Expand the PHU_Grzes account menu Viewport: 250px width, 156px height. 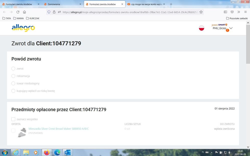[x=231, y=28]
